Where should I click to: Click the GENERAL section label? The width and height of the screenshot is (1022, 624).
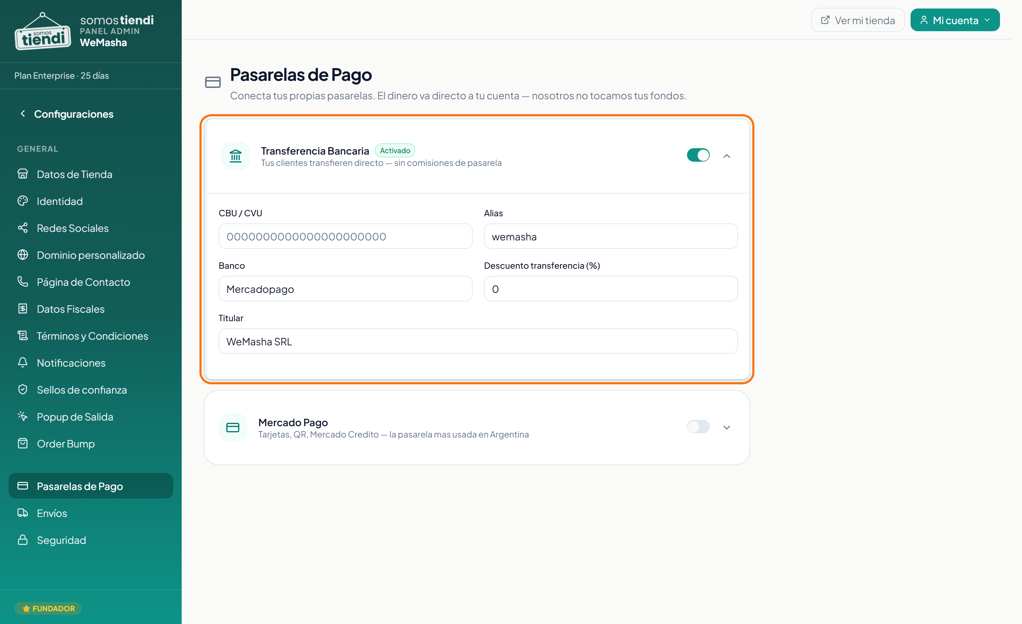pyautogui.click(x=37, y=149)
